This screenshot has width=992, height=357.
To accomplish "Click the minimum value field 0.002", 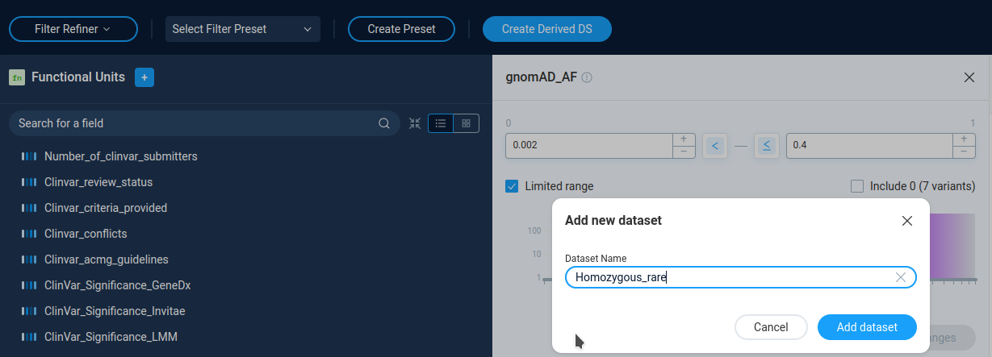I will [588, 145].
